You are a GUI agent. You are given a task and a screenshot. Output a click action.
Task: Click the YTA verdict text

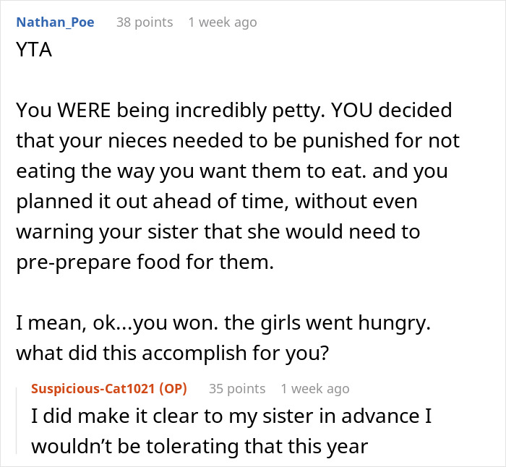[x=34, y=52]
